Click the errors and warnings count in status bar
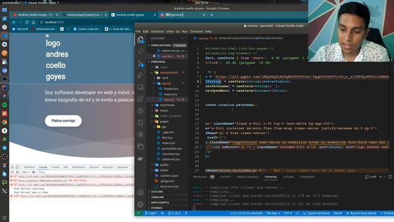This screenshot has width=394, height=222. click(x=174, y=213)
